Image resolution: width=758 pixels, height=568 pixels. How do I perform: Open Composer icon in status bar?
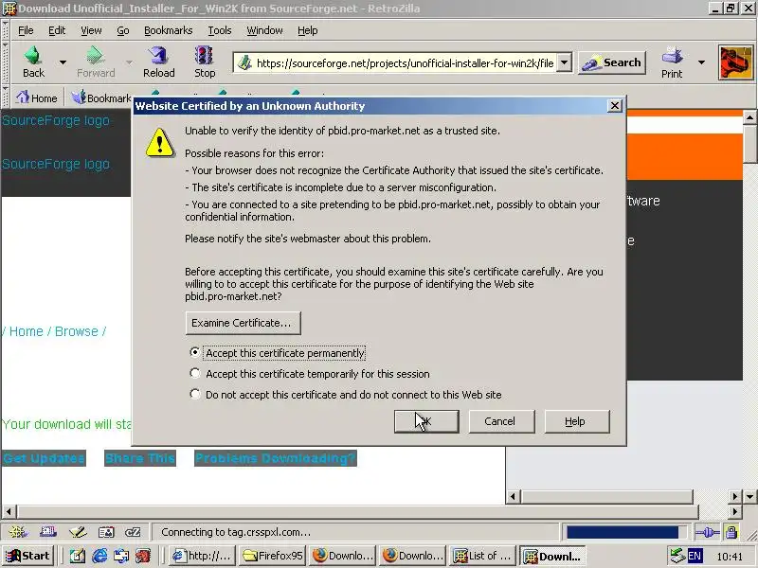(x=78, y=532)
